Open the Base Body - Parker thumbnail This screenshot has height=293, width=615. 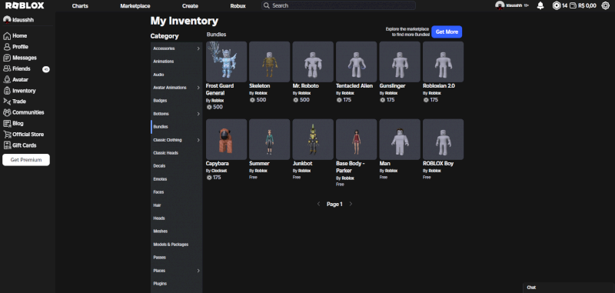(x=357, y=140)
